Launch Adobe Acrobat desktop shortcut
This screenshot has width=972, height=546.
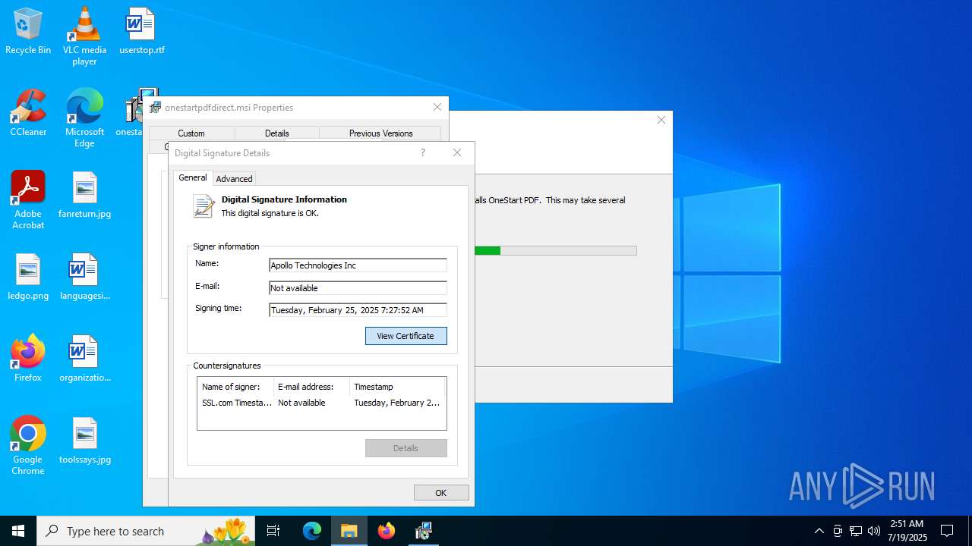[x=28, y=200]
